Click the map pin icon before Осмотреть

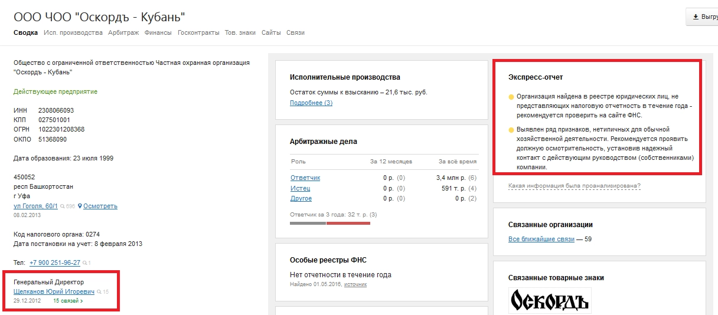pyautogui.click(x=80, y=206)
